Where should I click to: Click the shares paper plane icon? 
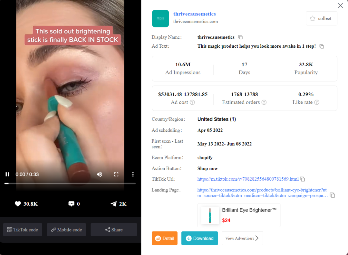113,204
